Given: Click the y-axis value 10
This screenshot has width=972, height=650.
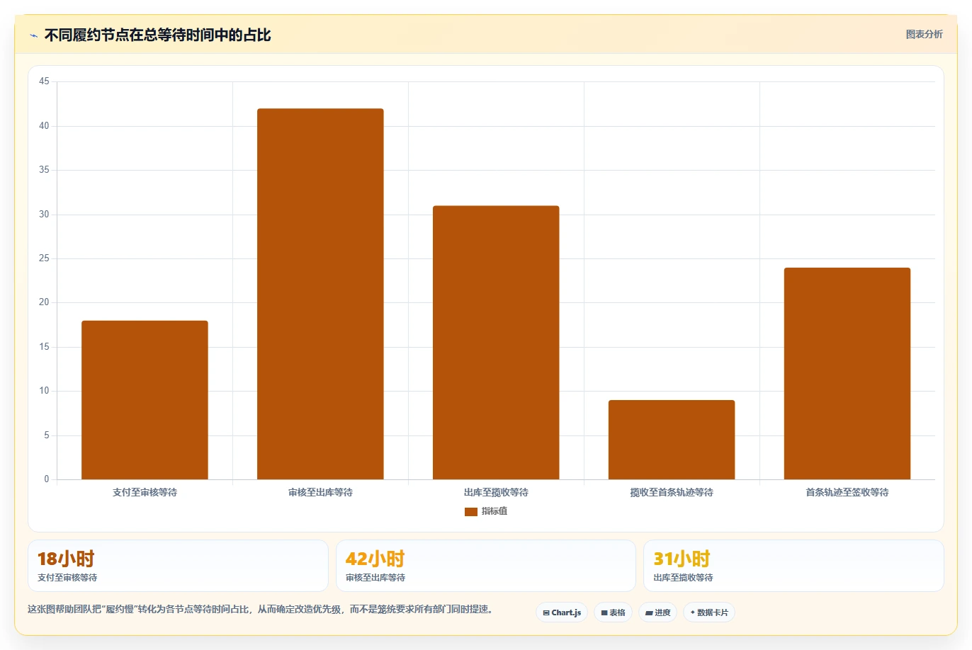Looking at the screenshot, I should click(x=44, y=391).
